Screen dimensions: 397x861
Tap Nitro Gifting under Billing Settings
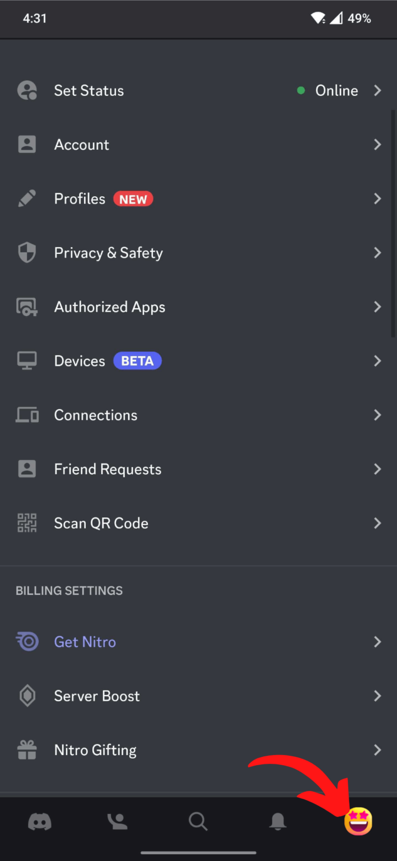pos(95,749)
